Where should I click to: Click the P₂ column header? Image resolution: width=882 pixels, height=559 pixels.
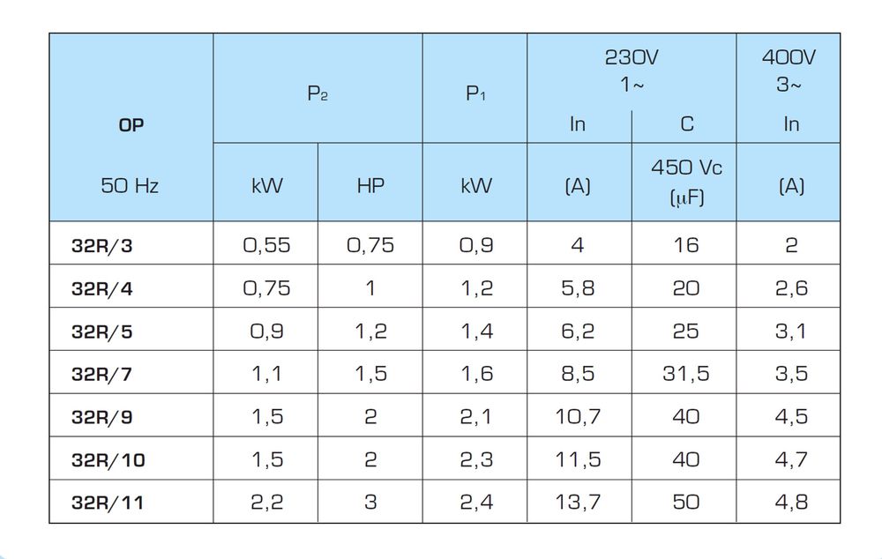pos(318,93)
